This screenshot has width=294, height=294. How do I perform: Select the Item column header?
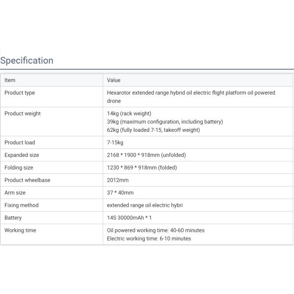(10, 80)
